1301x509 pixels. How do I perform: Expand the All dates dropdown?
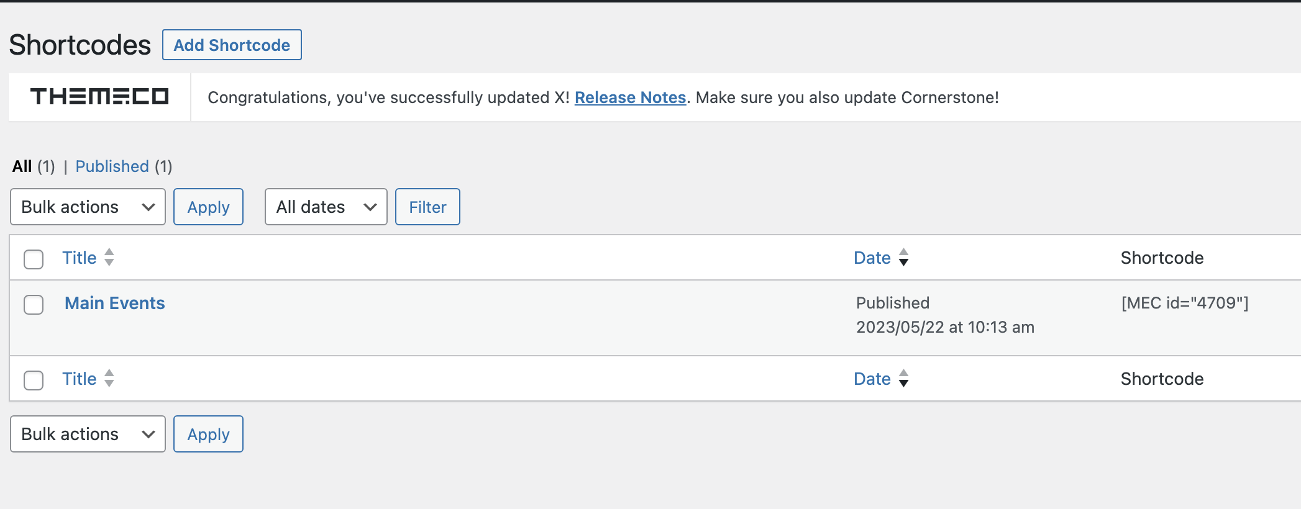tap(326, 207)
